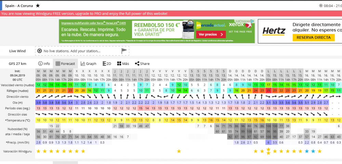This screenshot has width=342, height=164.
Task: Click the Live Wind label
Action: tap(17, 51)
